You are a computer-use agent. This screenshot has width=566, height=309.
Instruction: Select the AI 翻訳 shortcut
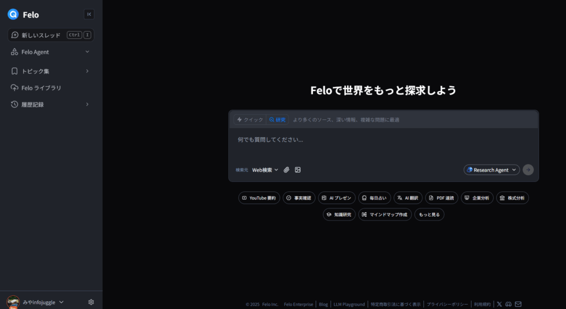(x=408, y=198)
